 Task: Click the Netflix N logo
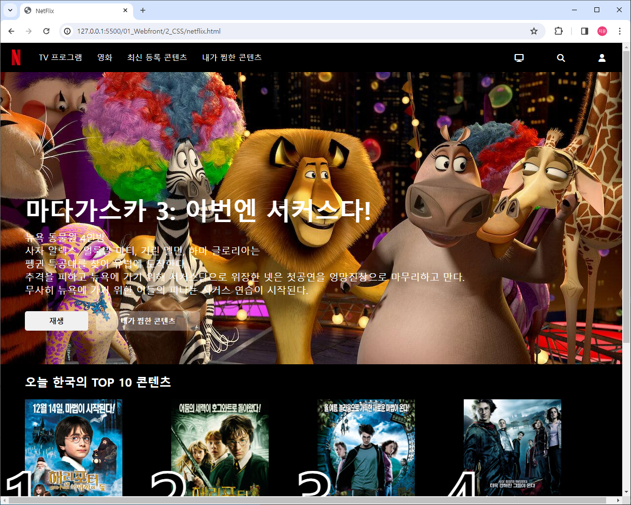16,57
